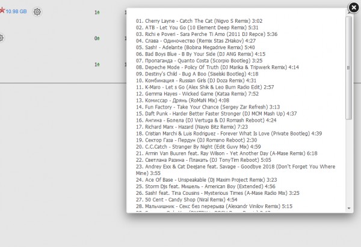
Task: Select track 13 Комиссар - Дрянь
Action: tap(182, 101)
